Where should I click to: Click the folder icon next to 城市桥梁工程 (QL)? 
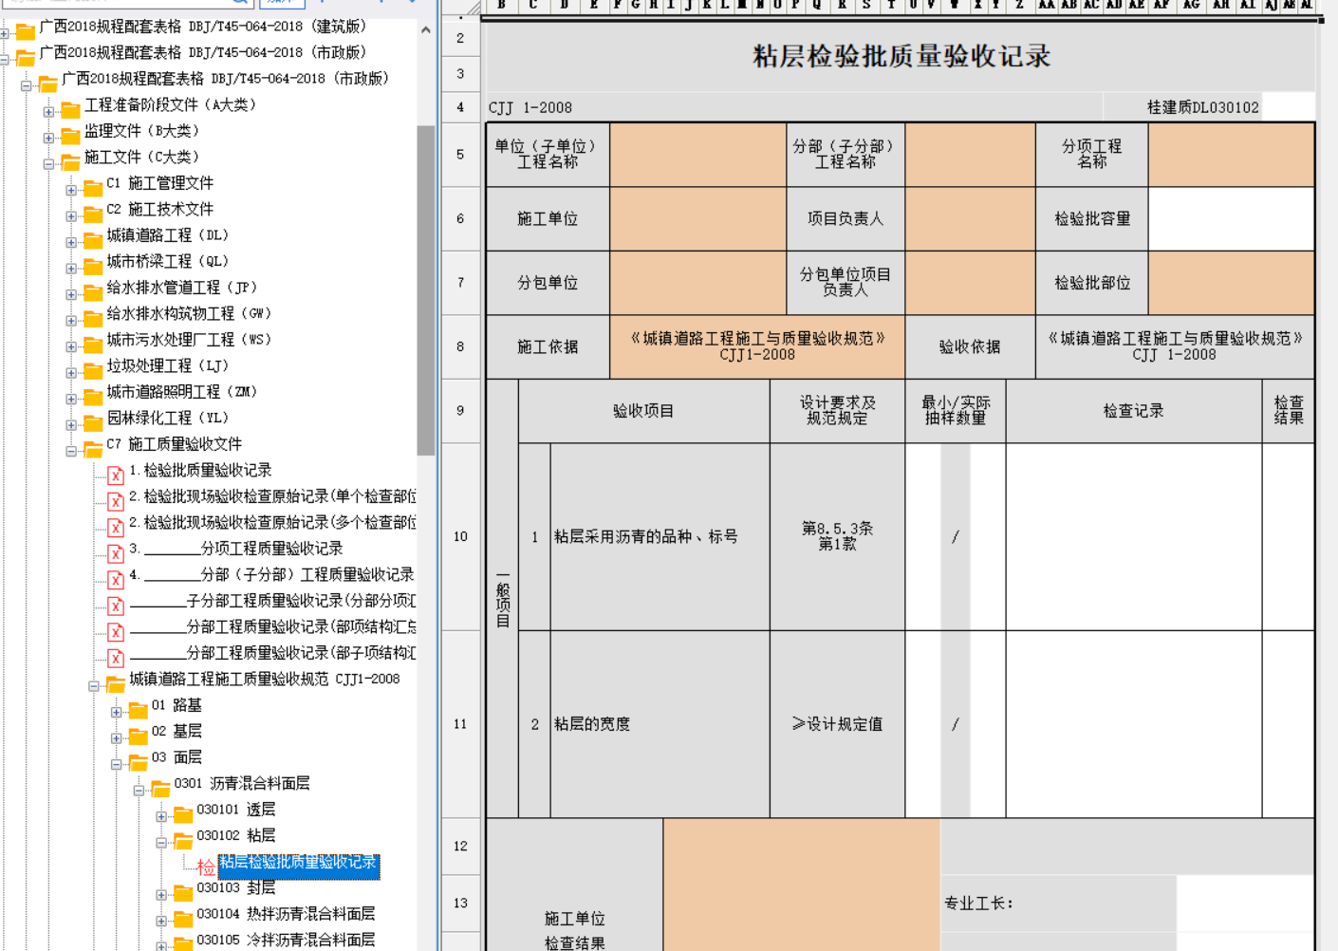pyautogui.click(x=93, y=265)
